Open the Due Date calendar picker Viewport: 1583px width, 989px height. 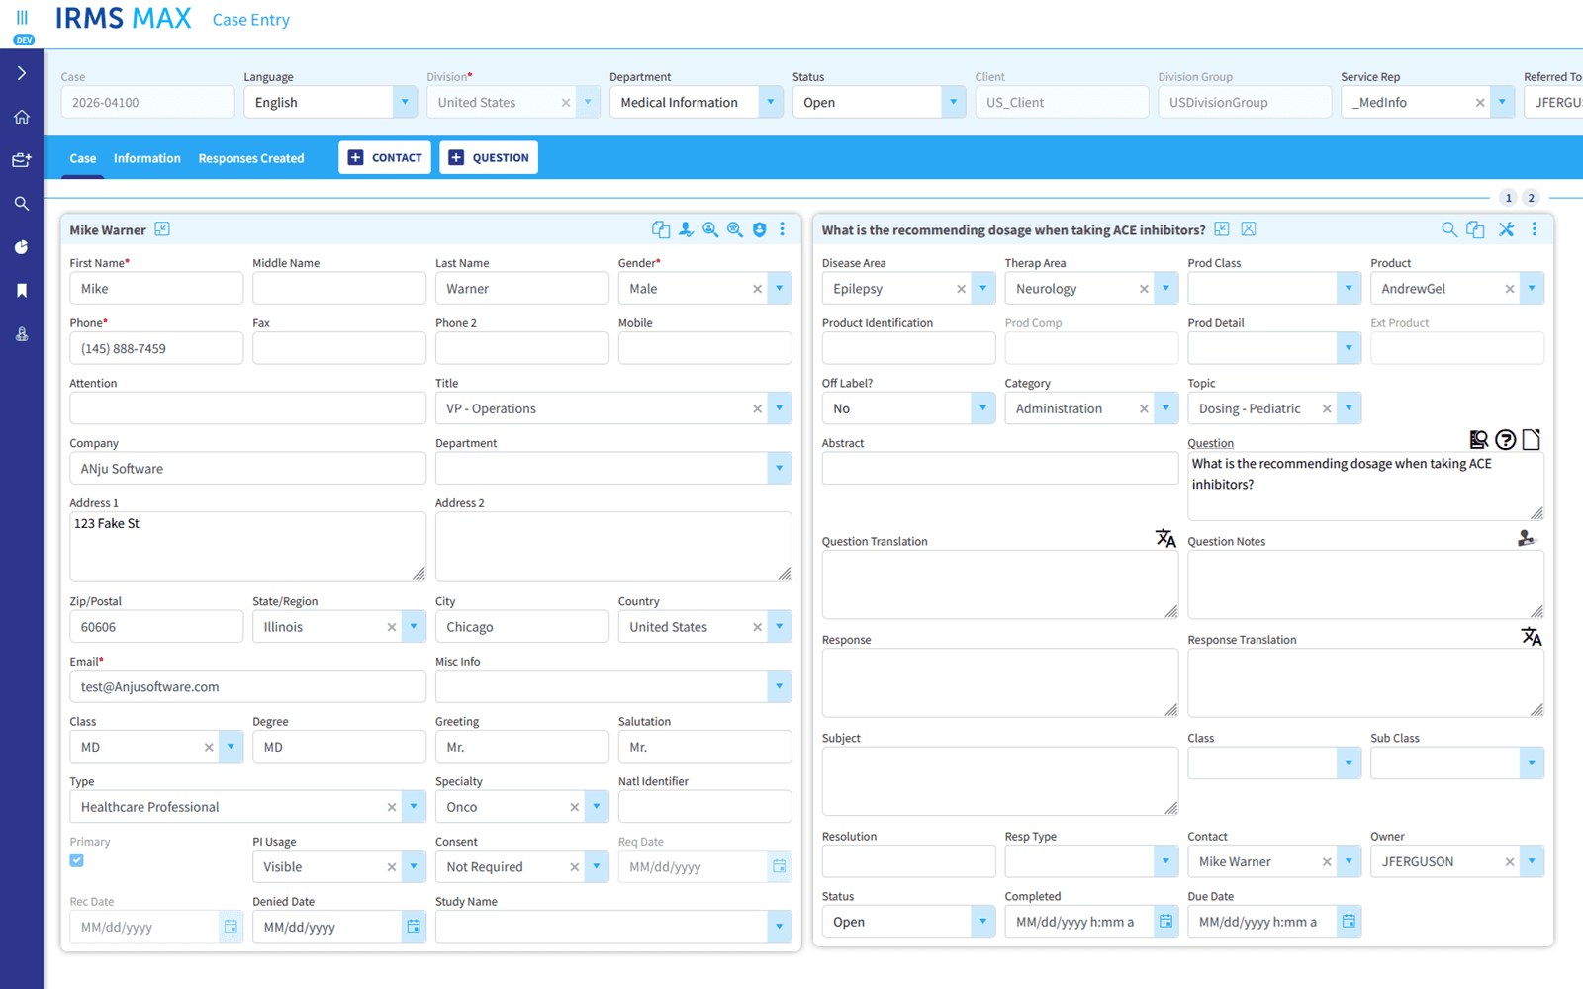pos(1349,922)
